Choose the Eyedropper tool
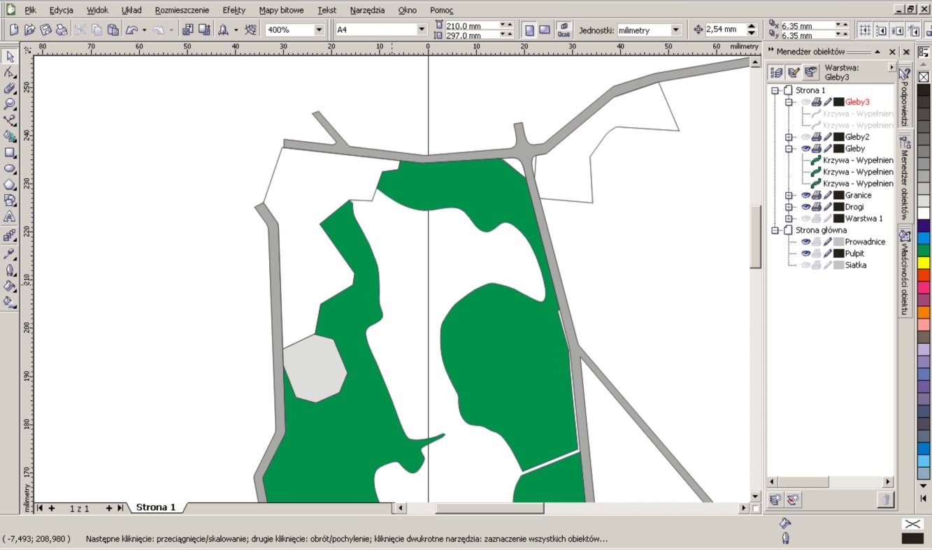Image resolution: width=932 pixels, height=550 pixels. [10, 253]
